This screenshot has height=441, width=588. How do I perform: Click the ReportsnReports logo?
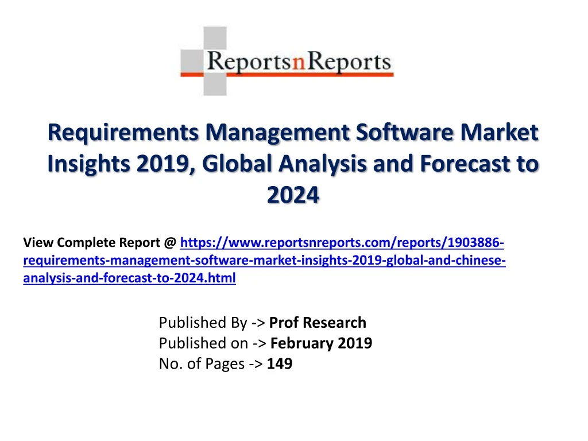click(287, 61)
